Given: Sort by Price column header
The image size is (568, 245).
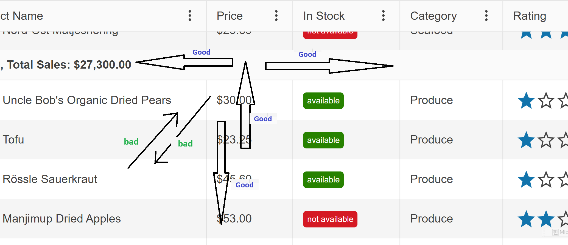Looking at the screenshot, I should click(x=230, y=16).
